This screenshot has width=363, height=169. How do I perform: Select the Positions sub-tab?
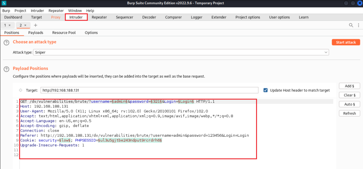pyautogui.click(x=12, y=33)
